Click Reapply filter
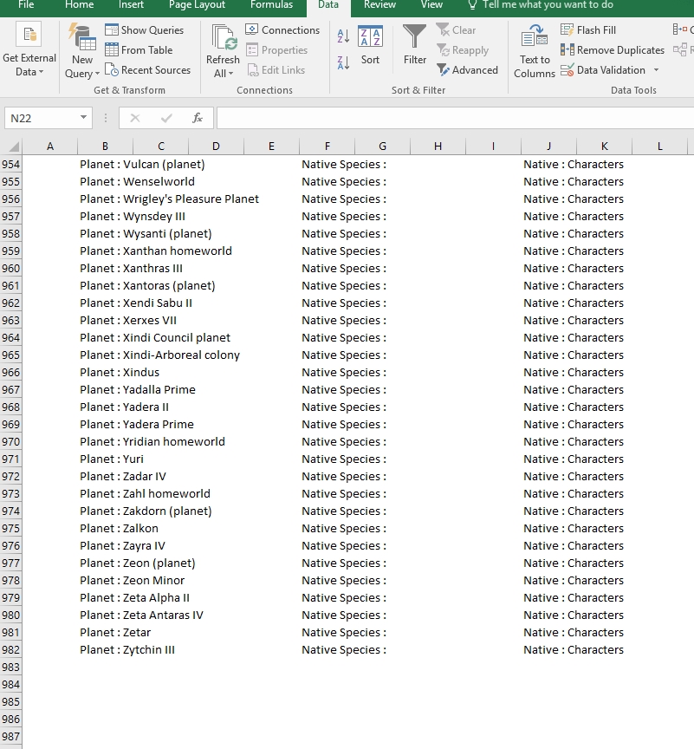 (x=463, y=50)
